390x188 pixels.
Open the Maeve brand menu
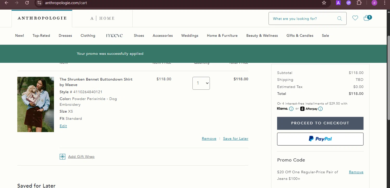(114, 36)
